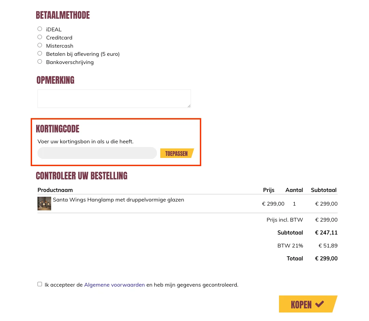Select the Creditcard payment option

[x=40, y=37]
